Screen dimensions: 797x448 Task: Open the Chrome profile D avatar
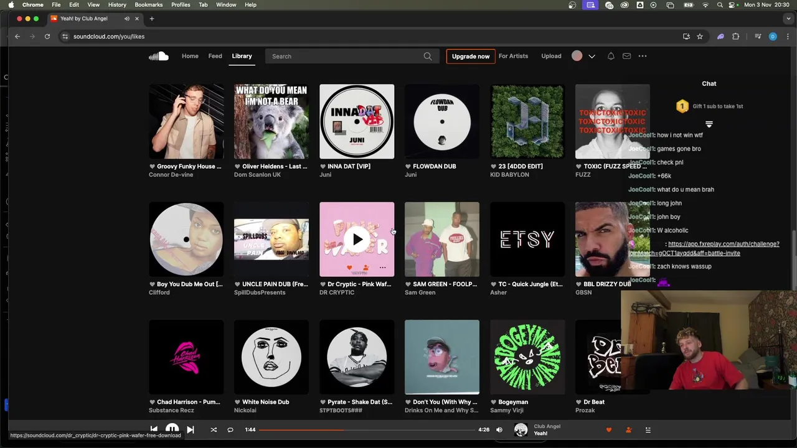pos(773,37)
